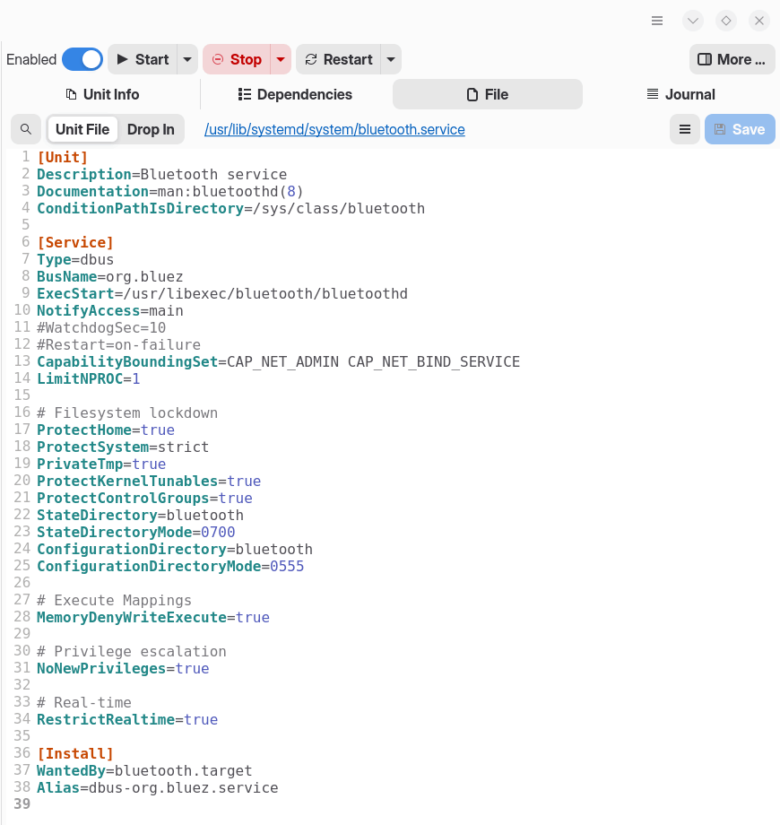This screenshot has height=825, width=780.
Task: Select the File tab
Action: click(x=487, y=94)
